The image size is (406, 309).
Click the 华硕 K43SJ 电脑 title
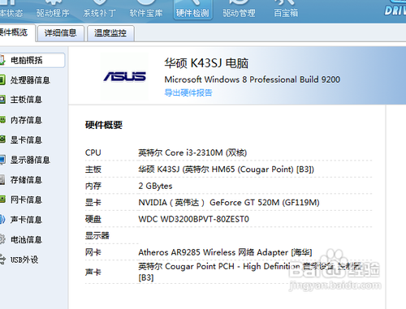click(x=206, y=63)
